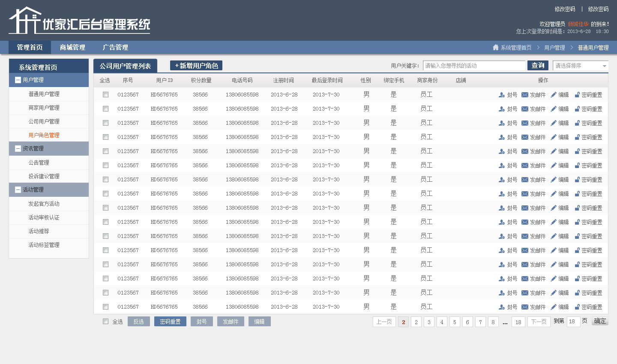Click 编辑 pencil icon in last table row

554,307
